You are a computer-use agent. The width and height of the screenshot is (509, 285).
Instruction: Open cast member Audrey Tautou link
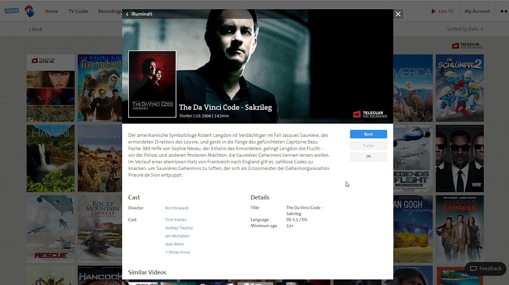[x=179, y=228]
